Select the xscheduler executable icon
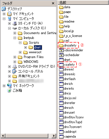109x139 pixels. pos(61,55)
